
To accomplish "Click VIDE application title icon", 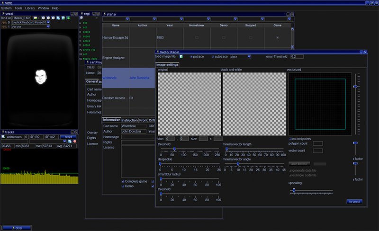I will coord(3,3).
